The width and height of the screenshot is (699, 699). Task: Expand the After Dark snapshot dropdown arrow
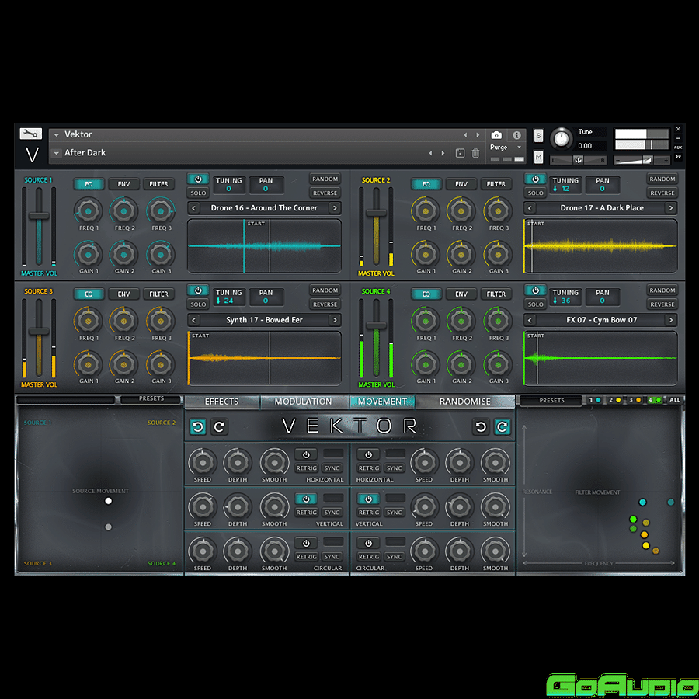(x=56, y=153)
